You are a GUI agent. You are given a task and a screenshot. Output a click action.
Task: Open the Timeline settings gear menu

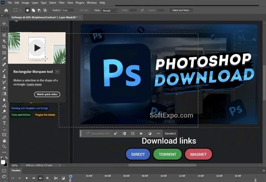tap(47, 178)
